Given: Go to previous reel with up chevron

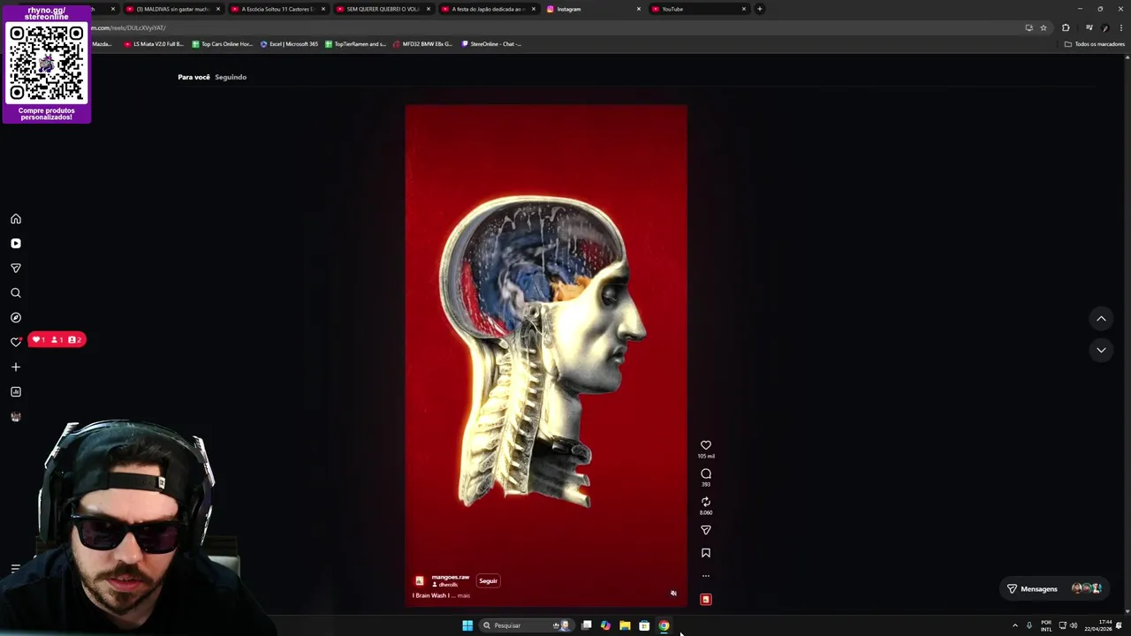Looking at the screenshot, I should pos(1101,319).
